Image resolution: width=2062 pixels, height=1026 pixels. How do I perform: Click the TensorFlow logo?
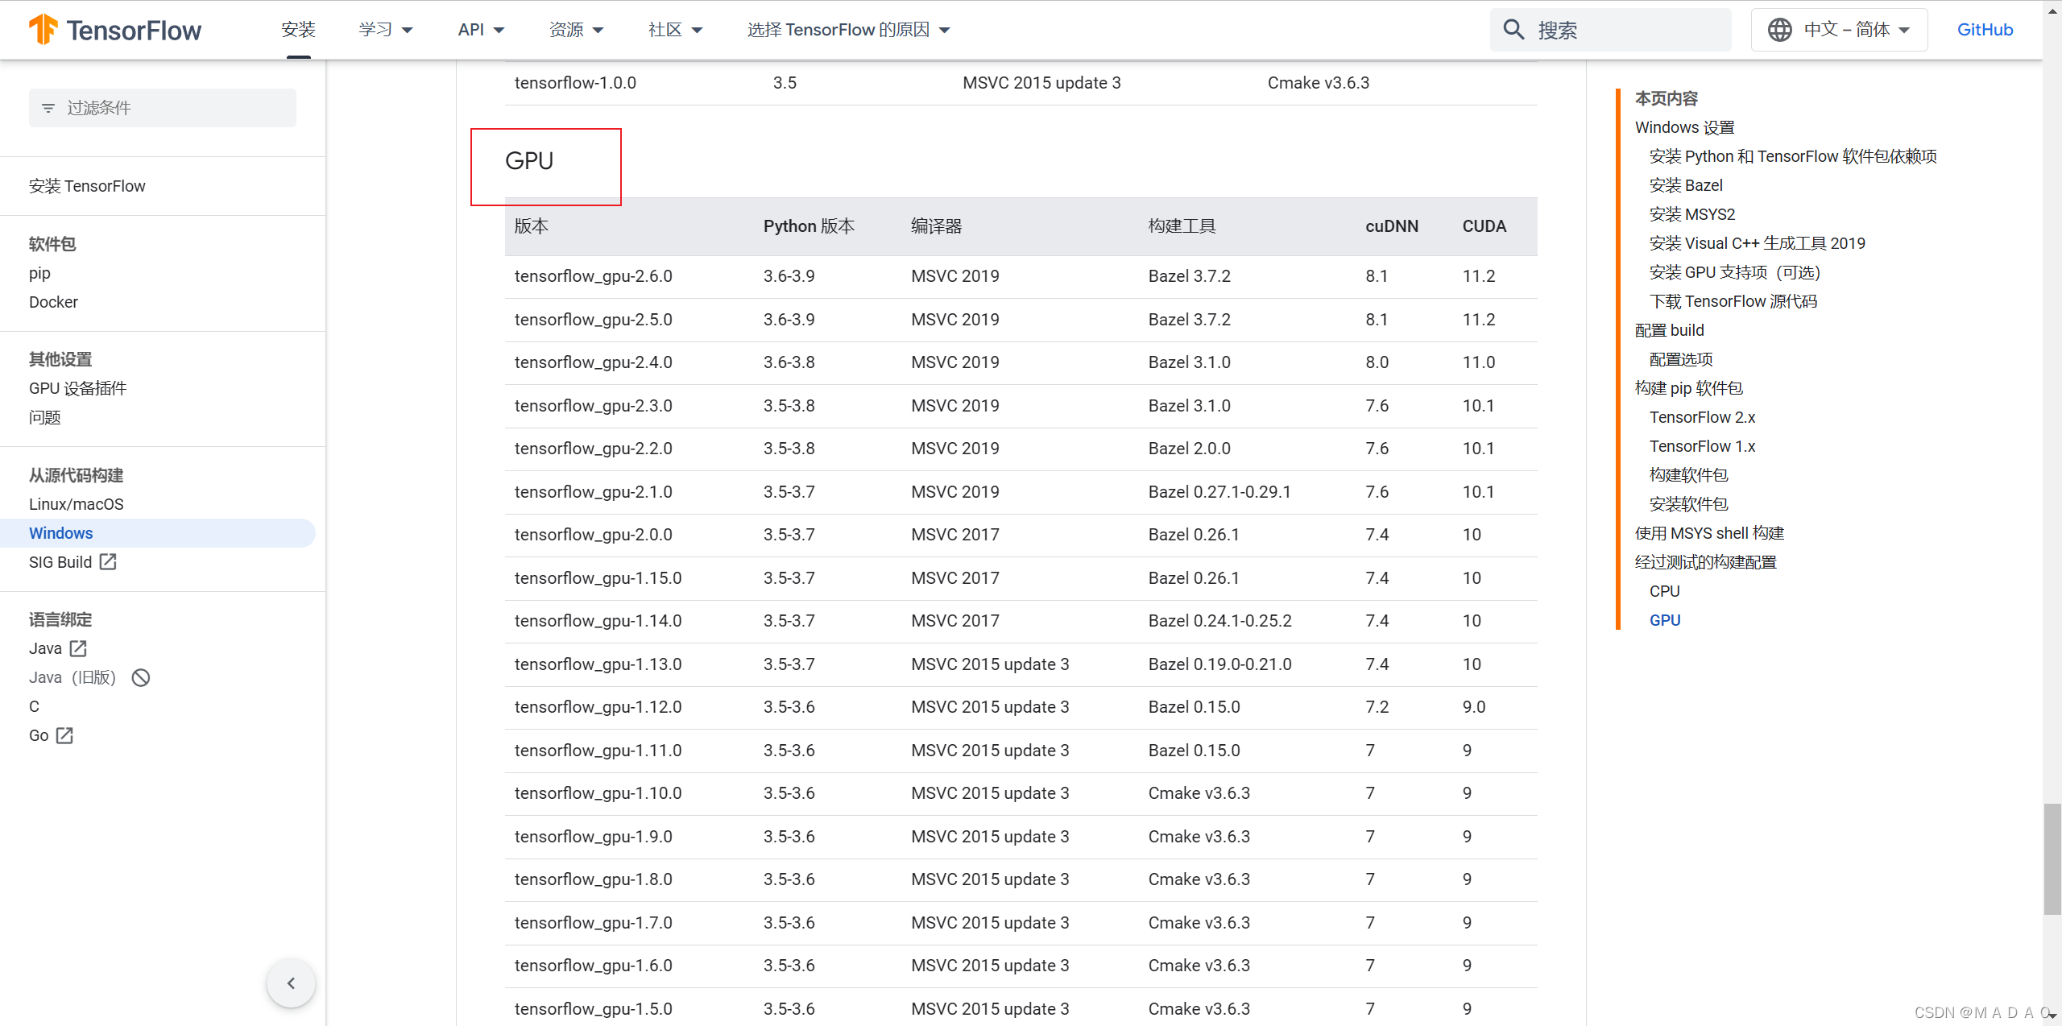(x=114, y=30)
